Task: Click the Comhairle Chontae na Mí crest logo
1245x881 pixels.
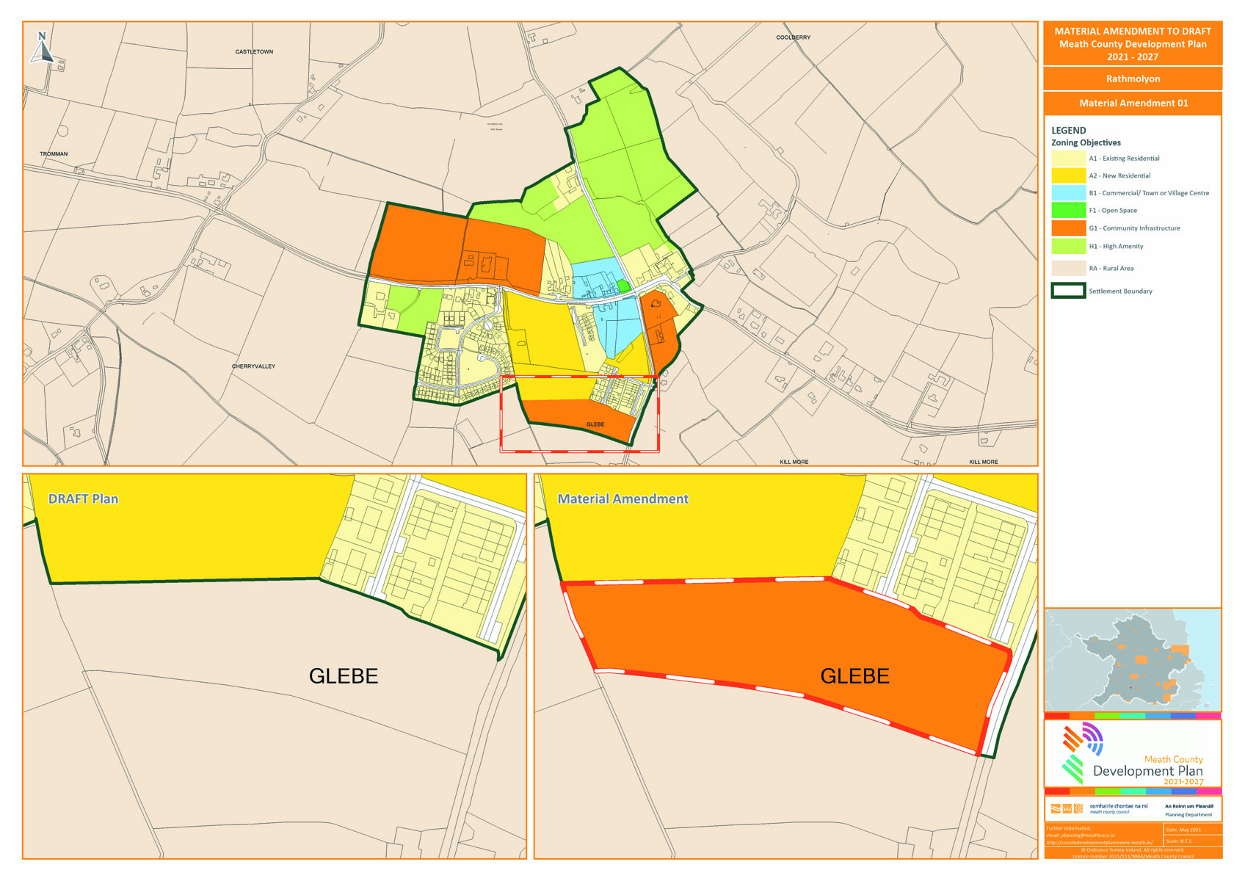Action: coord(1067,809)
